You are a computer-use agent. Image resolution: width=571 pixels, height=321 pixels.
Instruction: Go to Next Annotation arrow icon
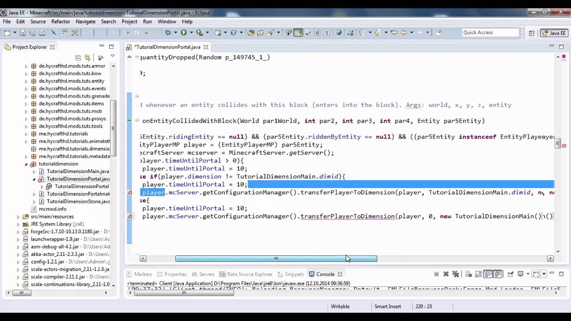coord(362,33)
